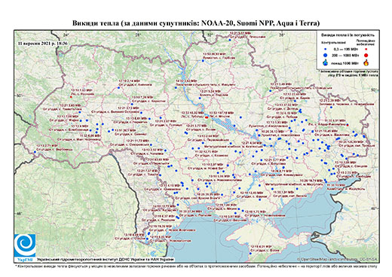
Task: Click the Український гідрометеорологічний інститут caption
Action: [x=106, y=259]
